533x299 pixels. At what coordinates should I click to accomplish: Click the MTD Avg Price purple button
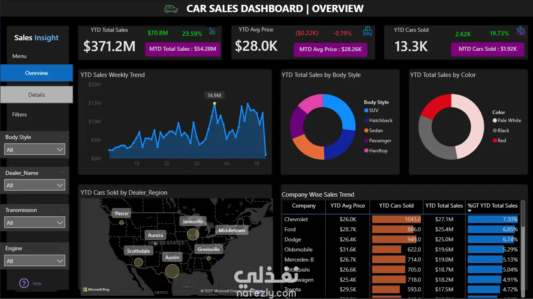tap(330, 50)
